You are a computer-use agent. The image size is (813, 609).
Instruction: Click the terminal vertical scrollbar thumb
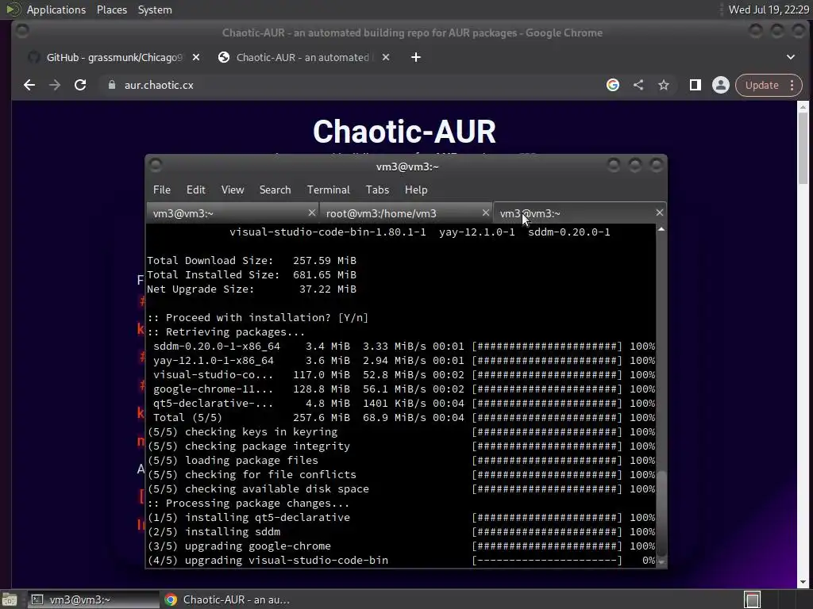[661, 513]
